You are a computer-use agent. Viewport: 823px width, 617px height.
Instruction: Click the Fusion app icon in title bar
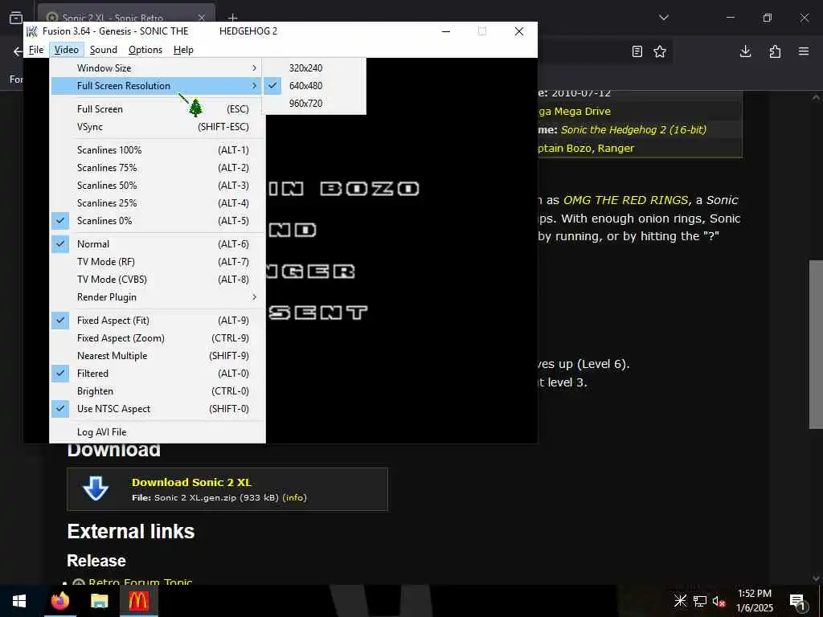click(x=32, y=31)
